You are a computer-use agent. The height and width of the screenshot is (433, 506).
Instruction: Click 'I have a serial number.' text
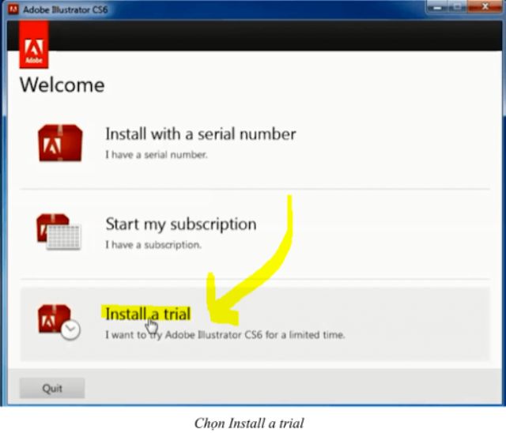(157, 155)
